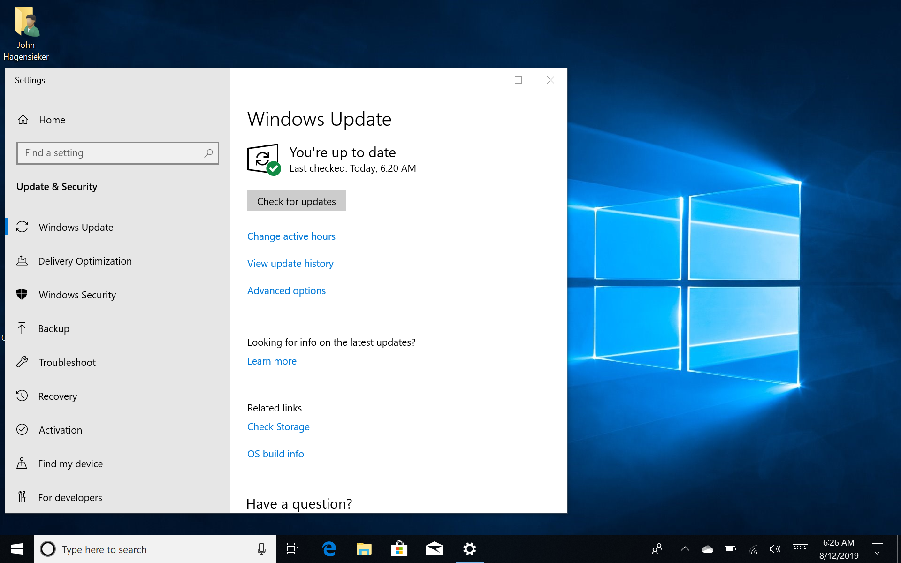Click the Windows Security shield icon
This screenshot has width=901, height=563.
point(22,294)
